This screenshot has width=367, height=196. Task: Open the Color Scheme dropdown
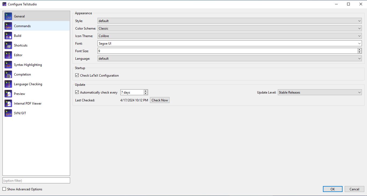230,28
